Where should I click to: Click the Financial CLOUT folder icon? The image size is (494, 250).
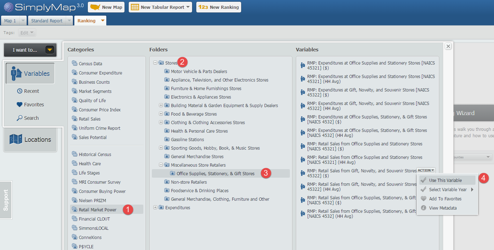click(x=74, y=218)
